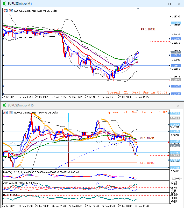Screen dimensions: 184x208
Task: Close the EURUSDmicro,M10 chart window
Action: (x=178, y=106)
